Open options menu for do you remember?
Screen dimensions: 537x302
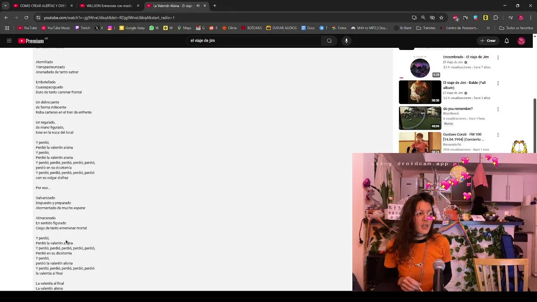(498, 109)
